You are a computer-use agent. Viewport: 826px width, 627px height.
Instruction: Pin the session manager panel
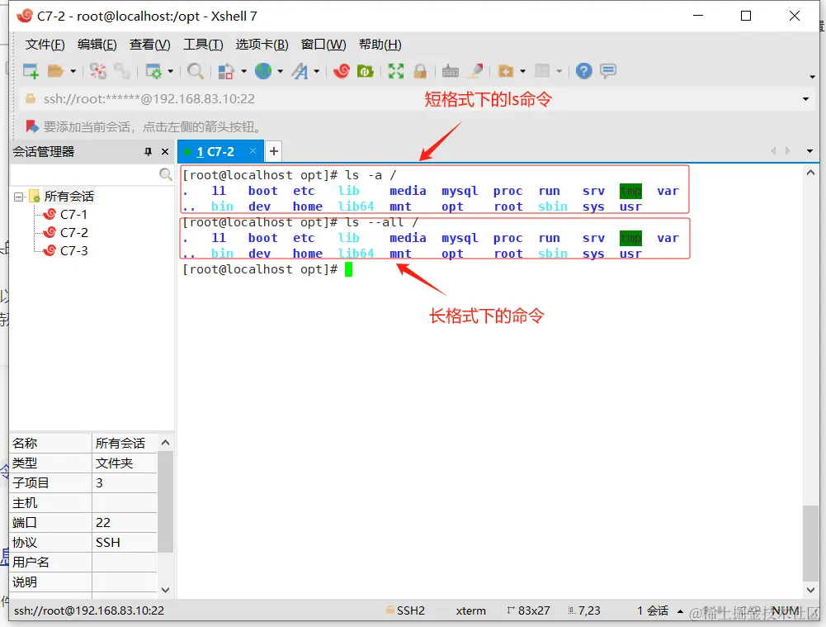point(148,152)
